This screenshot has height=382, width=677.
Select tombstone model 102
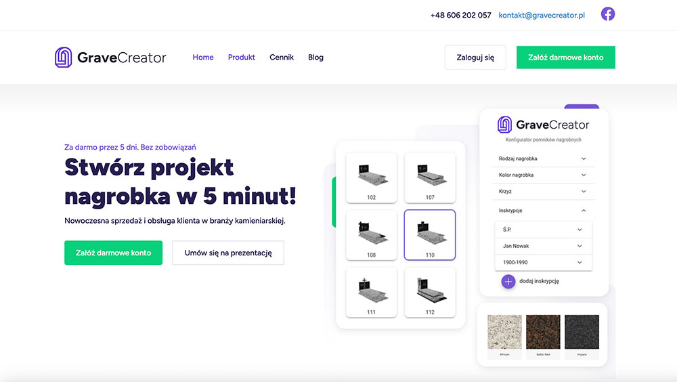pos(371,177)
